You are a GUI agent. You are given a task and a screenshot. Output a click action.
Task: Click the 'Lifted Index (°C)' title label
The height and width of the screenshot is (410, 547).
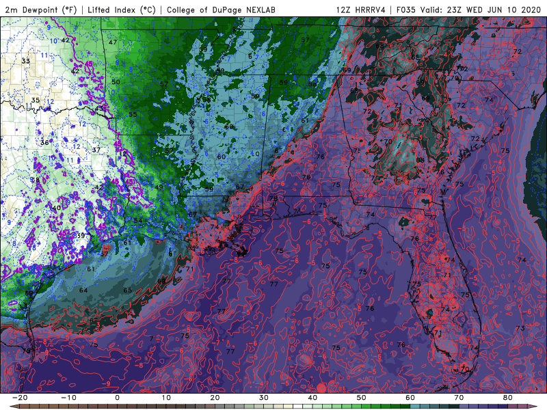point(122,10)
